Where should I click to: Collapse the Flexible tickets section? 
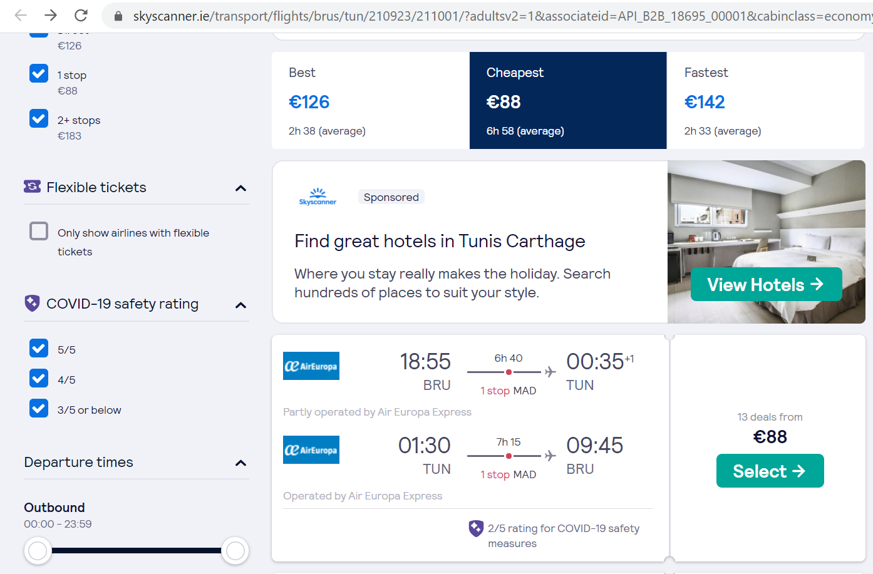point(240,188)
